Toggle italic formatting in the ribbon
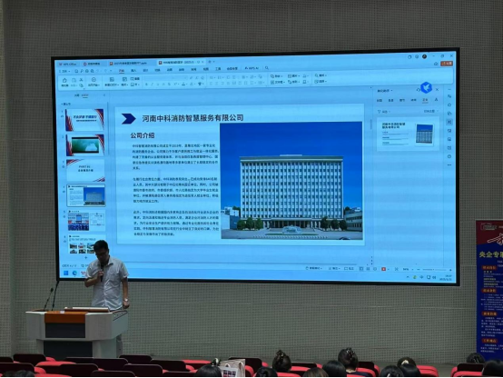Screen dimensions: 503x378 (x=152, y=85)
